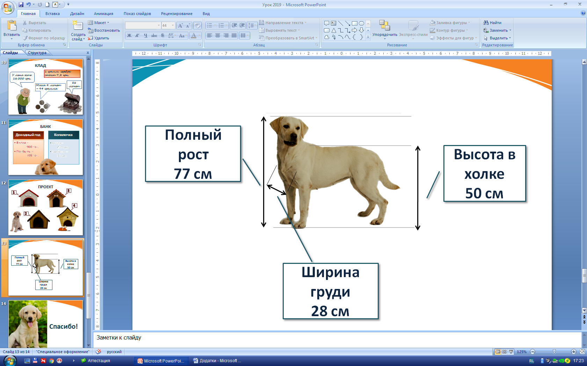Toggle Align Left paragraph alignment
Image resolution: width=587 pixels, height=366 pixels.
[210, 36]
